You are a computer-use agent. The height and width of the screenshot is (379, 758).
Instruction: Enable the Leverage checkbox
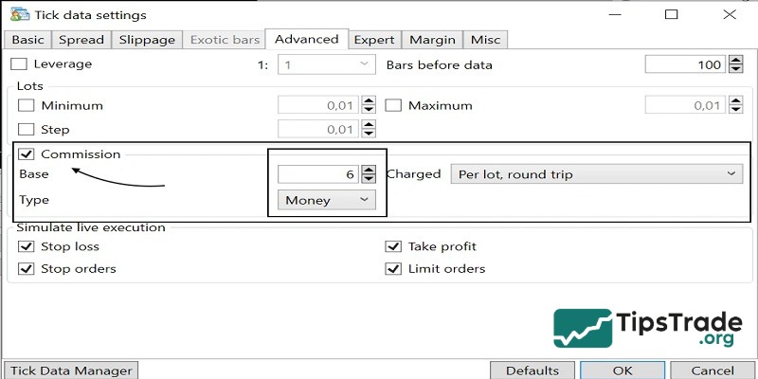19,64
